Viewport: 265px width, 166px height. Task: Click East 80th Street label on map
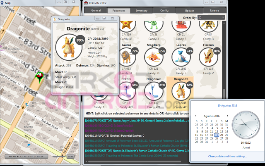point(50,124)
